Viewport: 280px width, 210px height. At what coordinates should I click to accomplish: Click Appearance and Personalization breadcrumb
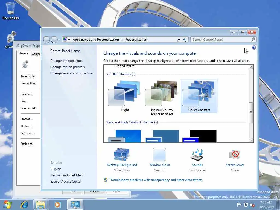[x=96, y=40]
